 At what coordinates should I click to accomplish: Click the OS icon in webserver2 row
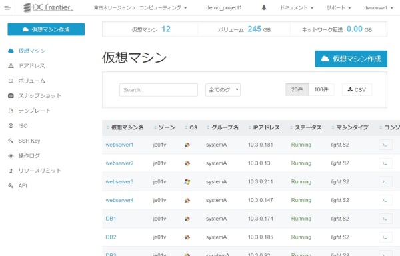(x=187, y=163)
